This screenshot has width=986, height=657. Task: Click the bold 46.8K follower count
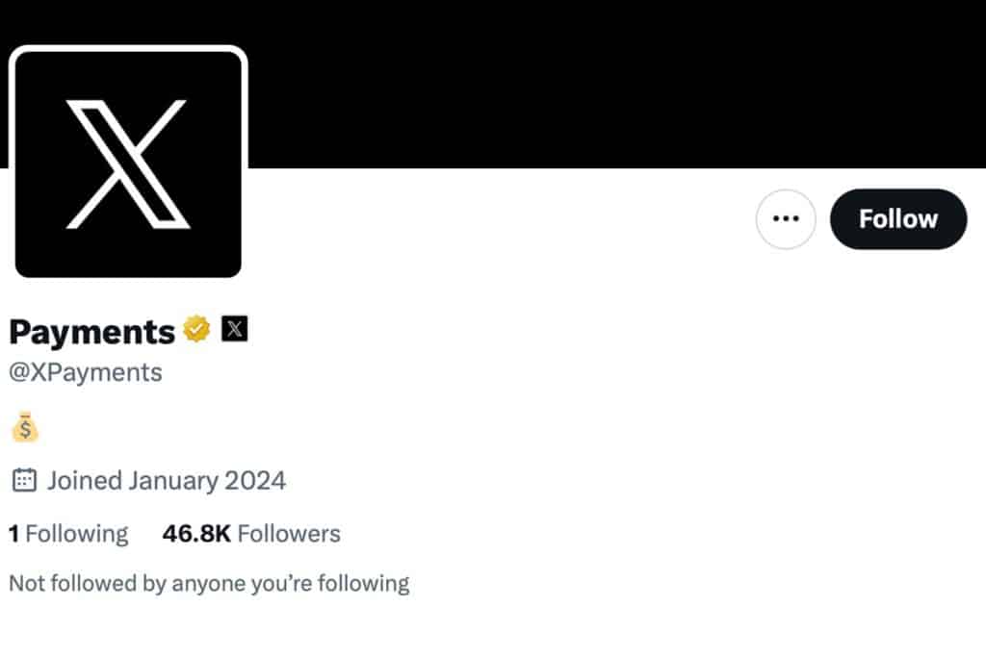pos(196,533)
